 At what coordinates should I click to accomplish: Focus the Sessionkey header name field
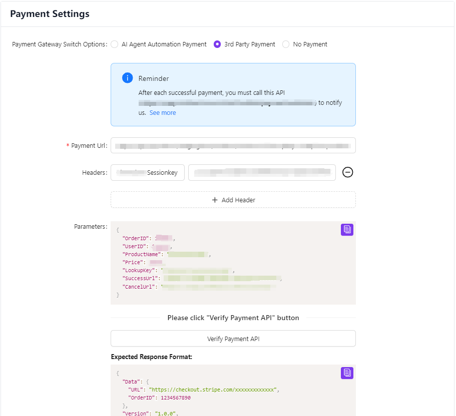coord(148,172)
